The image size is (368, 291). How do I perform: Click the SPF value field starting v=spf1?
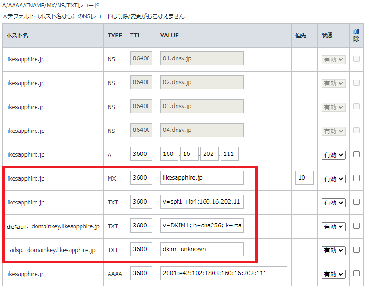point(202,202)
